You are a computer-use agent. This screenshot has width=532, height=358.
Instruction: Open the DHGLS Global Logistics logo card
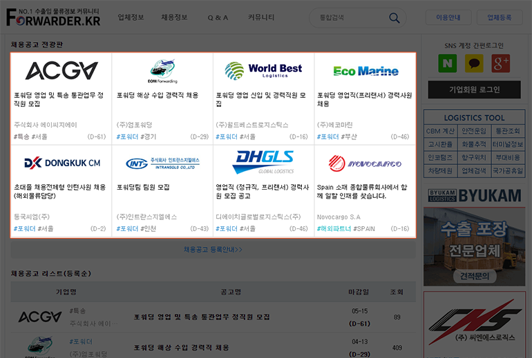pos(263,162)
